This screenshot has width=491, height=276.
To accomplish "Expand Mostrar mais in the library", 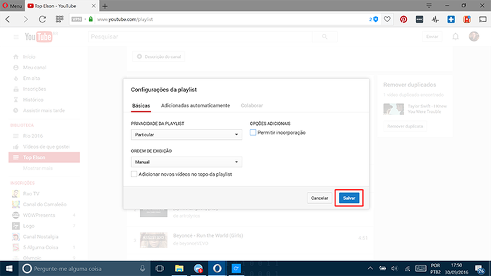I will pos(38,168).
